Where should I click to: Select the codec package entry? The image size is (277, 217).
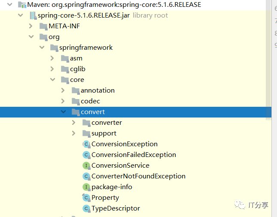90,101
